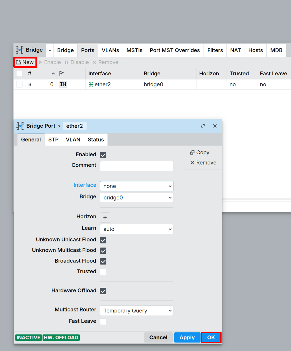Check the Fast Leave checkbox
The width and height of the screenshot is (291, 351).
pos(103,321)
